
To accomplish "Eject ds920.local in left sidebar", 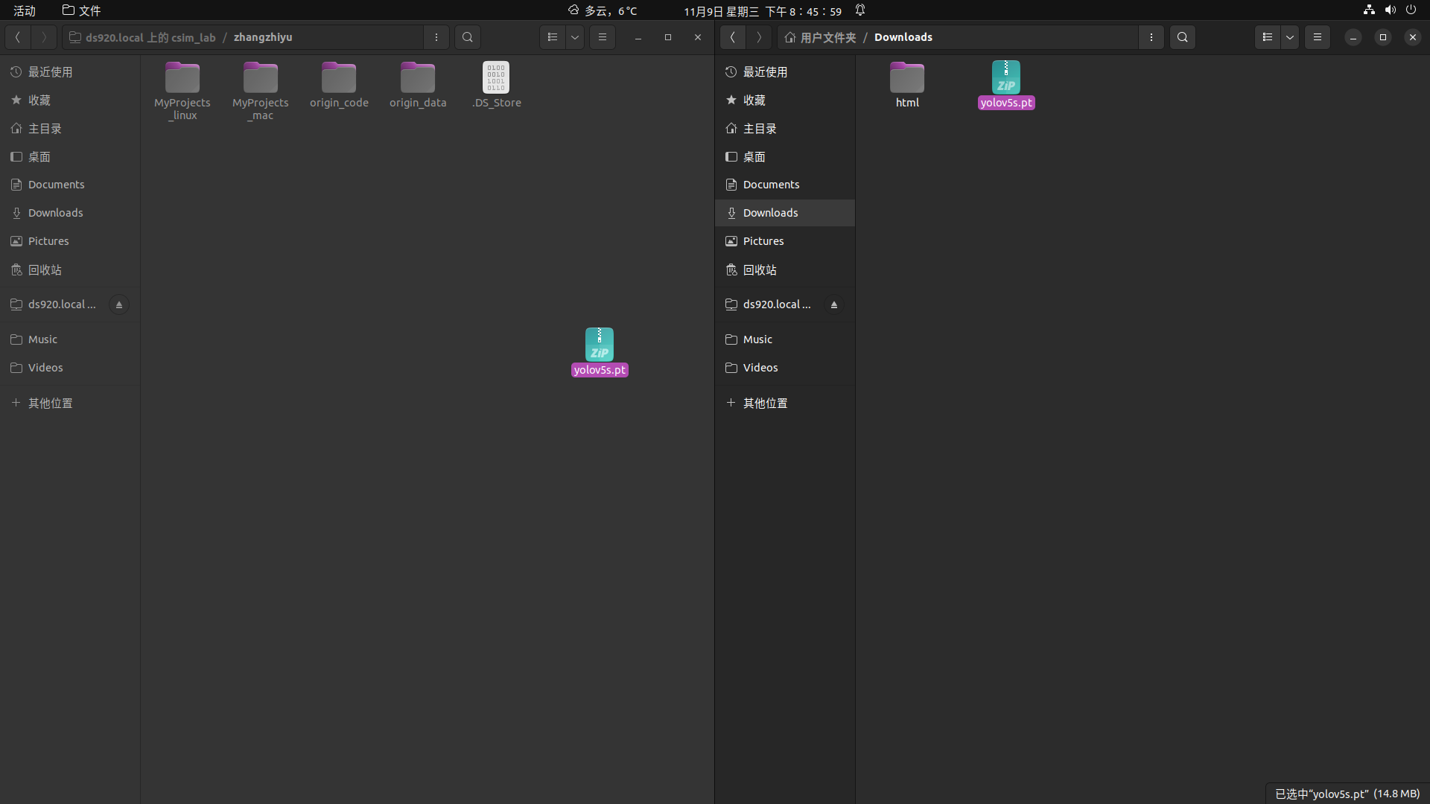I will coord(119,304).
